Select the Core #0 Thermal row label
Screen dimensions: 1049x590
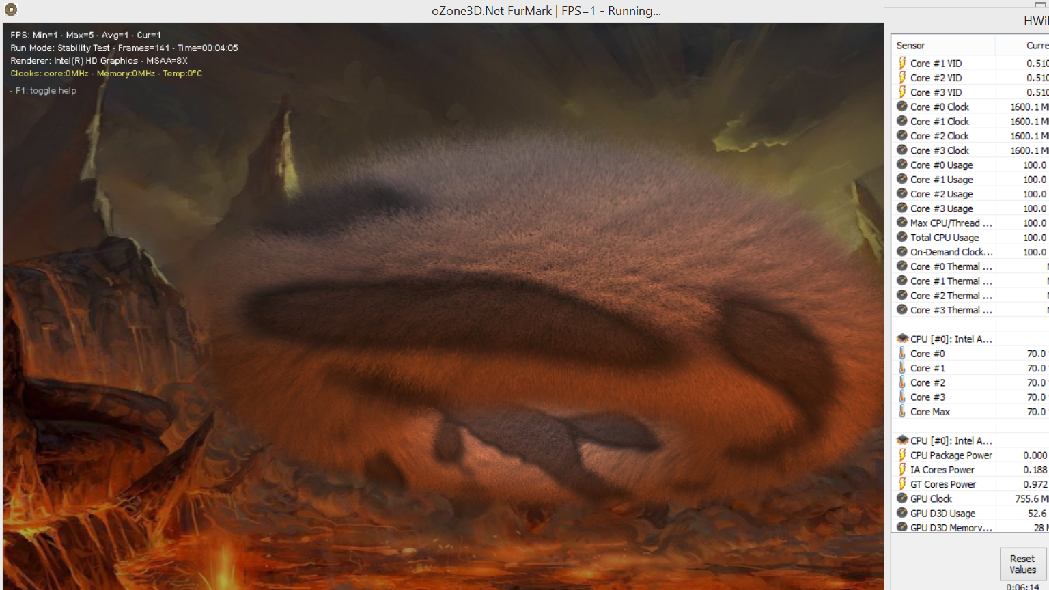click(951, 266)
